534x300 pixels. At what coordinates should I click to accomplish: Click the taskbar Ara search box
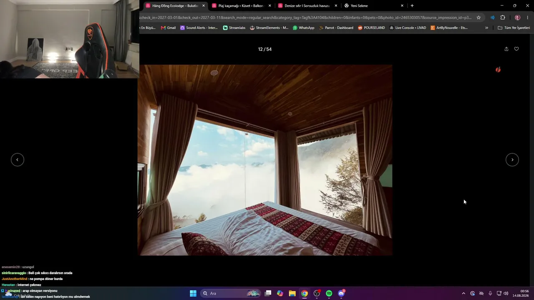pyautogui.click(x=231, y=293)
